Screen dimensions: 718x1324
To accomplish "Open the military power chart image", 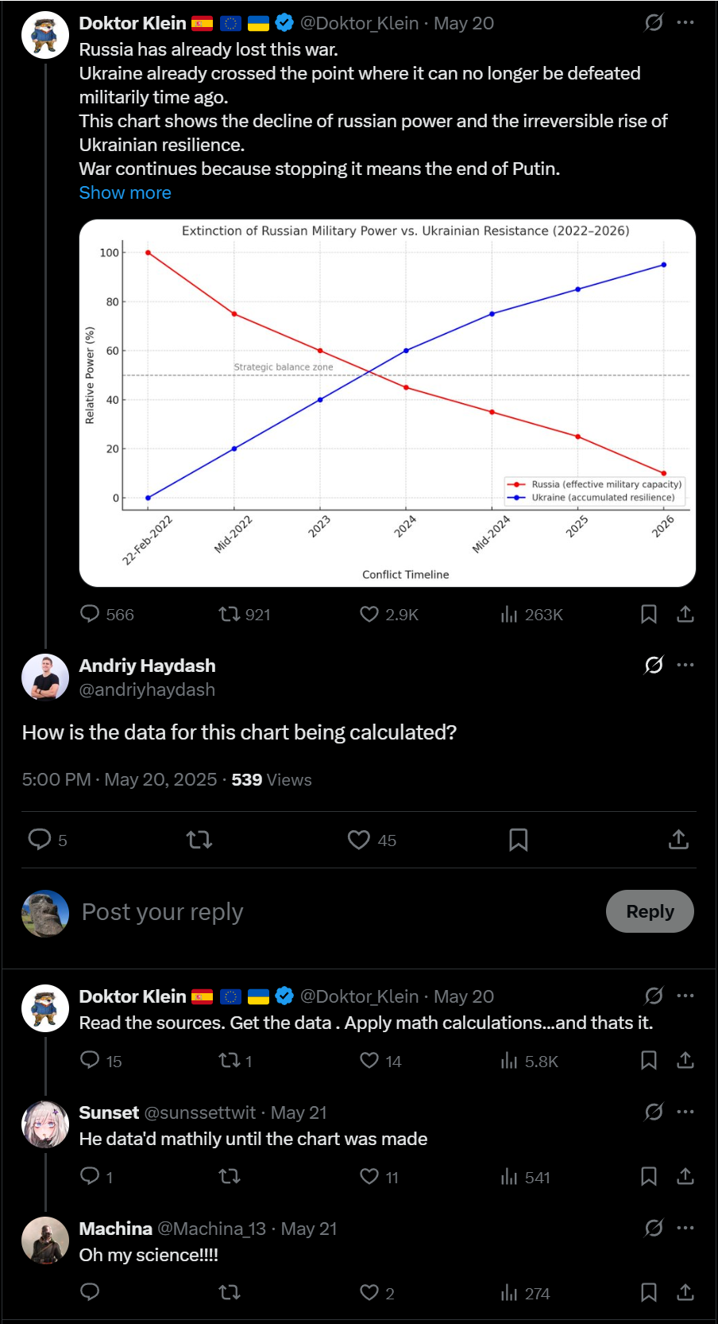I will tap(388, 403).
